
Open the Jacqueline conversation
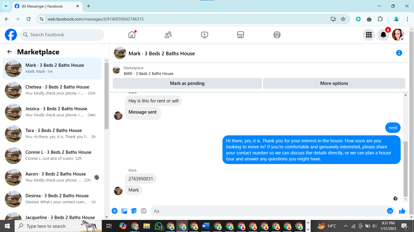pyautogui.click(x=52, y=216)
